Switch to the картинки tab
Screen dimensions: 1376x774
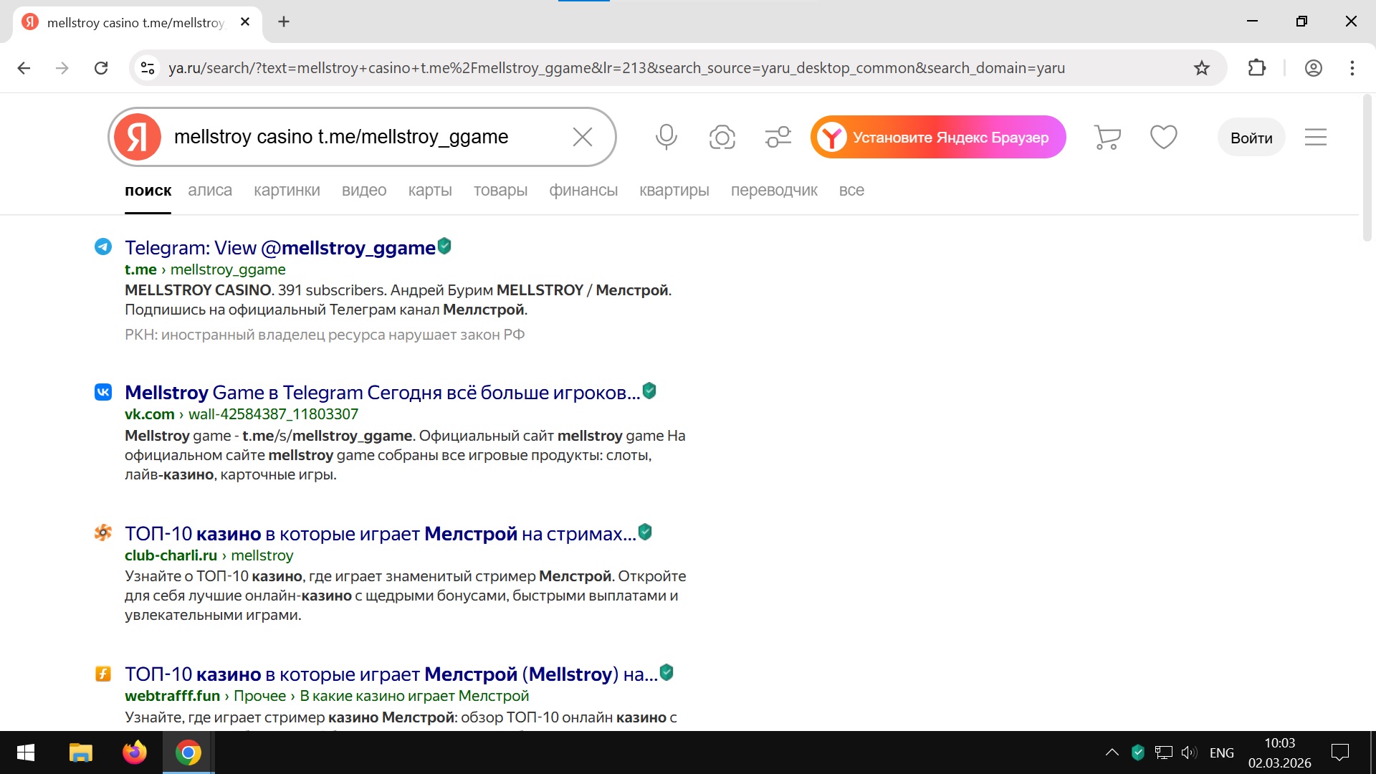pos(287,191)
